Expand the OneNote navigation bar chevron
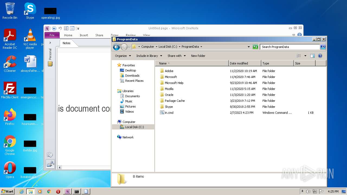The image size is (347, 195). 50,43
